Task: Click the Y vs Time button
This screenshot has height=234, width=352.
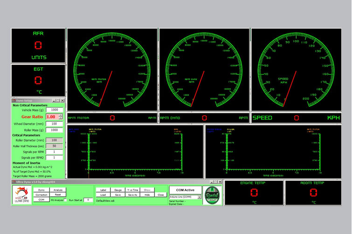Action: [x=132, y=190]
